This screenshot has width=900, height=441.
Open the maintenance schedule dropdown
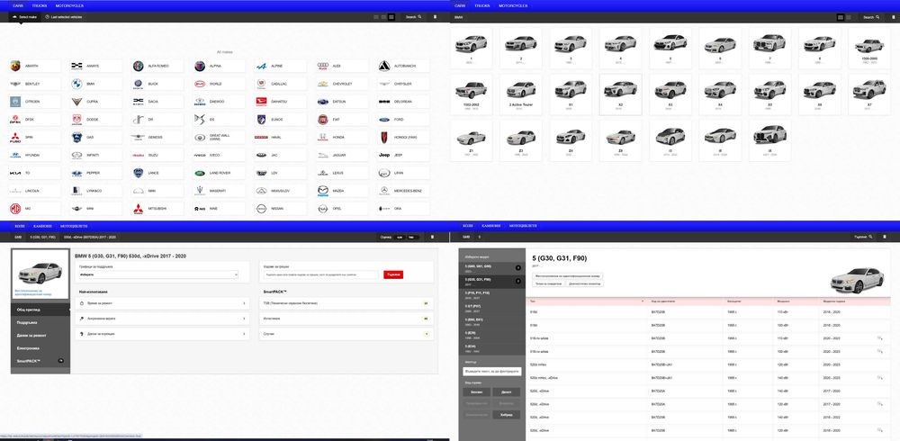point(158,275)
